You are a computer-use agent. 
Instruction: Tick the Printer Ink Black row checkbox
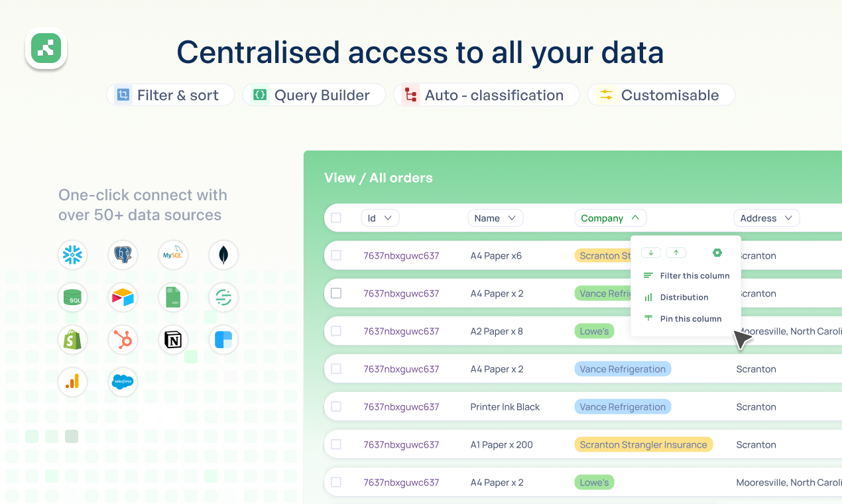336,407
